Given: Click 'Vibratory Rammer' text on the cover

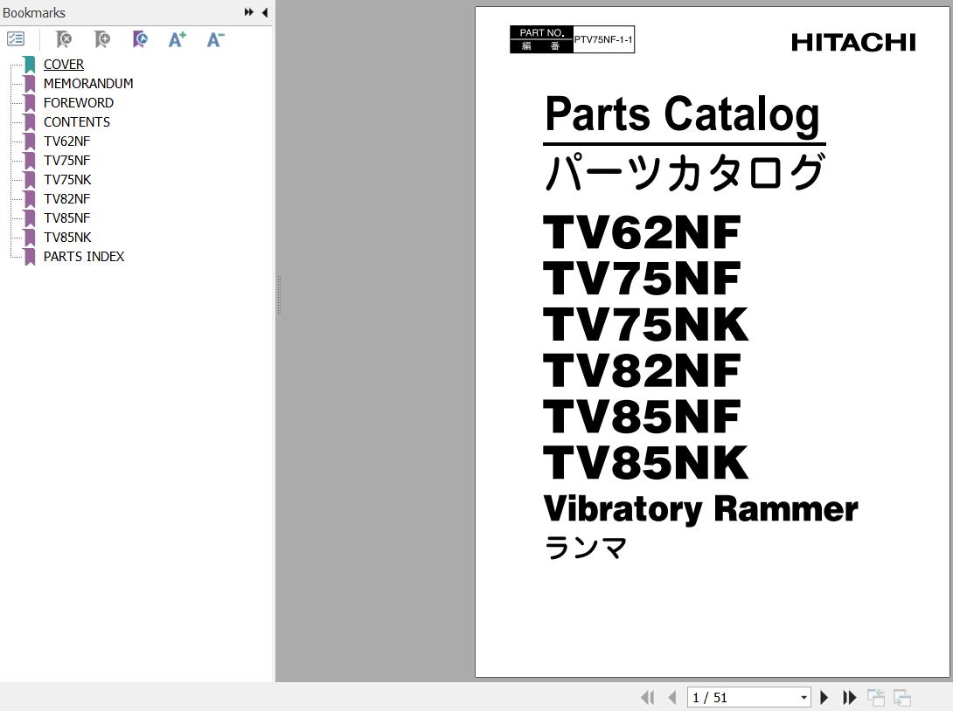Looking at the screenshot, I should pos(701,509).
